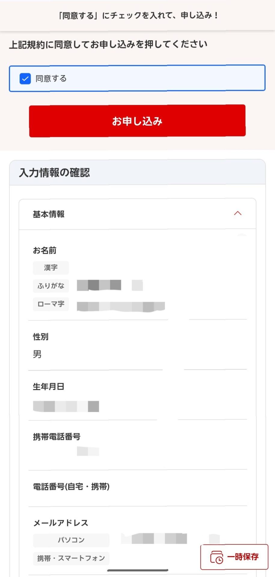
Task: Click the 入力情報の確認 panel heading
Action: [x=54, y=172]
